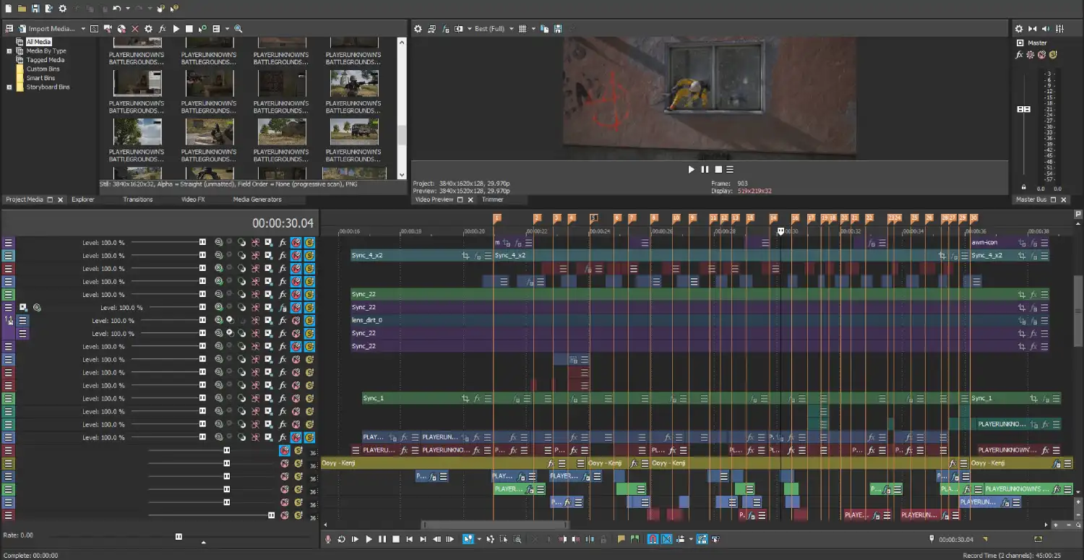1084x560 pixels.
Task: Choose the Selection Edit tool
Action: point(504,539)
